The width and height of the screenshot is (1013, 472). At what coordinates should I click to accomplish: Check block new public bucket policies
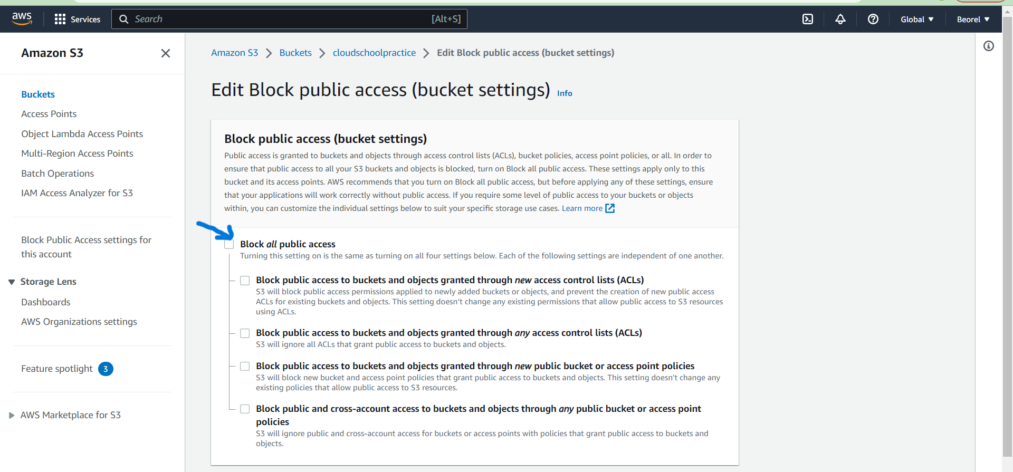point(245,367)
